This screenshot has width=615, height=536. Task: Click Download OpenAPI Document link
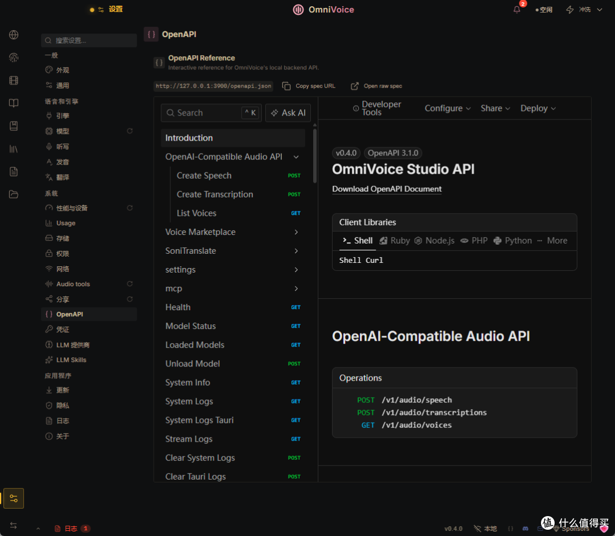[x=387, y=189]
